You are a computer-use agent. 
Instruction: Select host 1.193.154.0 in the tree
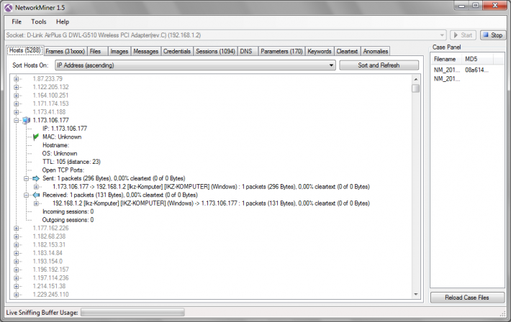48,262
